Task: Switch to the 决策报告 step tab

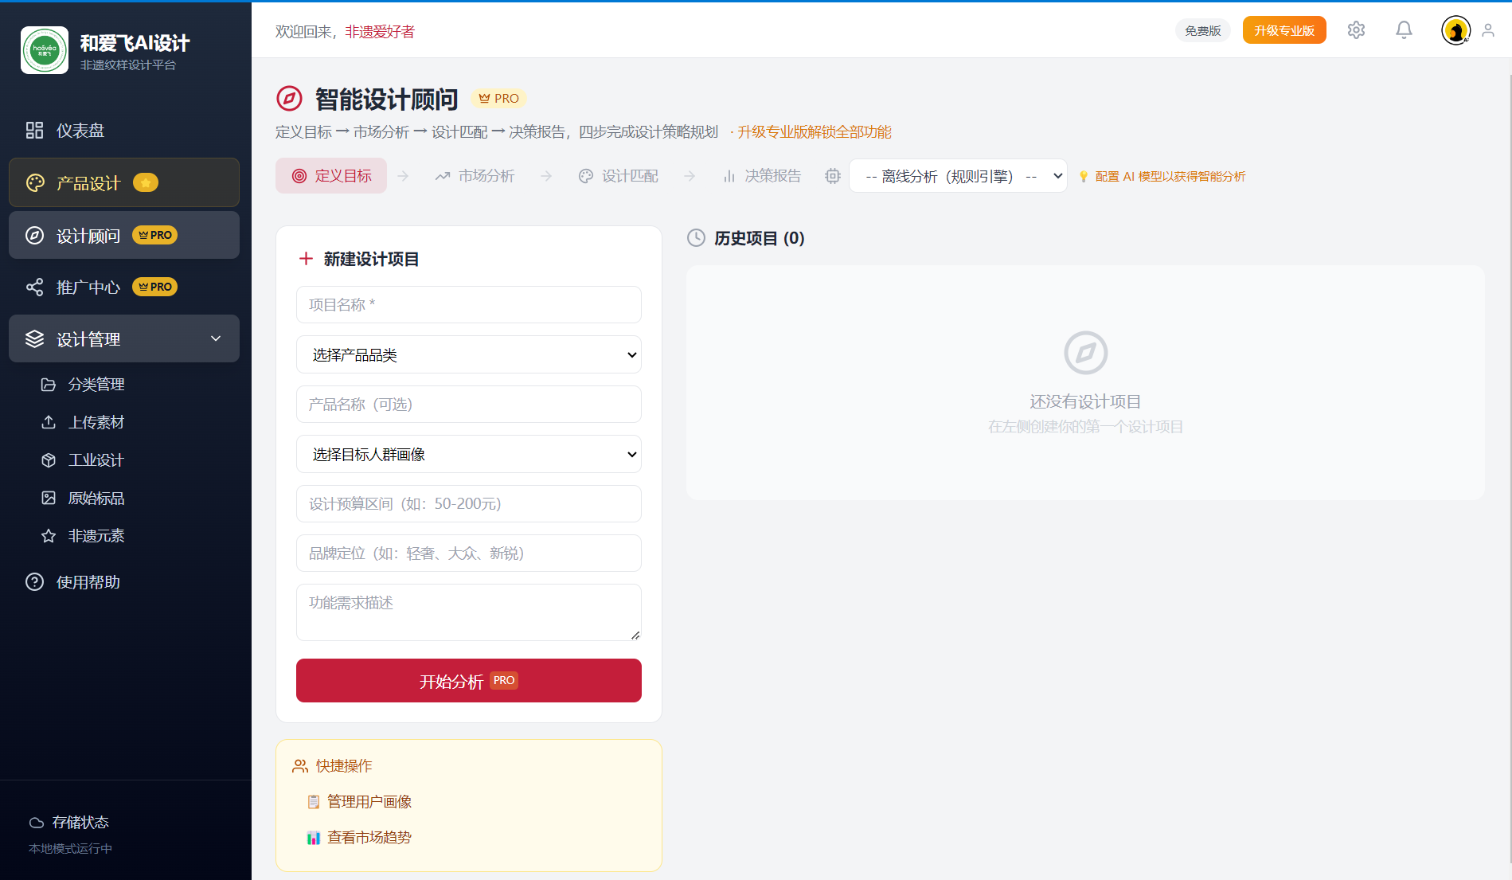Action: [761, 176]
